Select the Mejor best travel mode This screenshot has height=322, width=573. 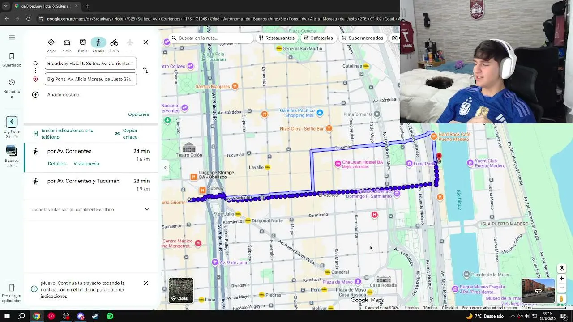tap(51, 45)
